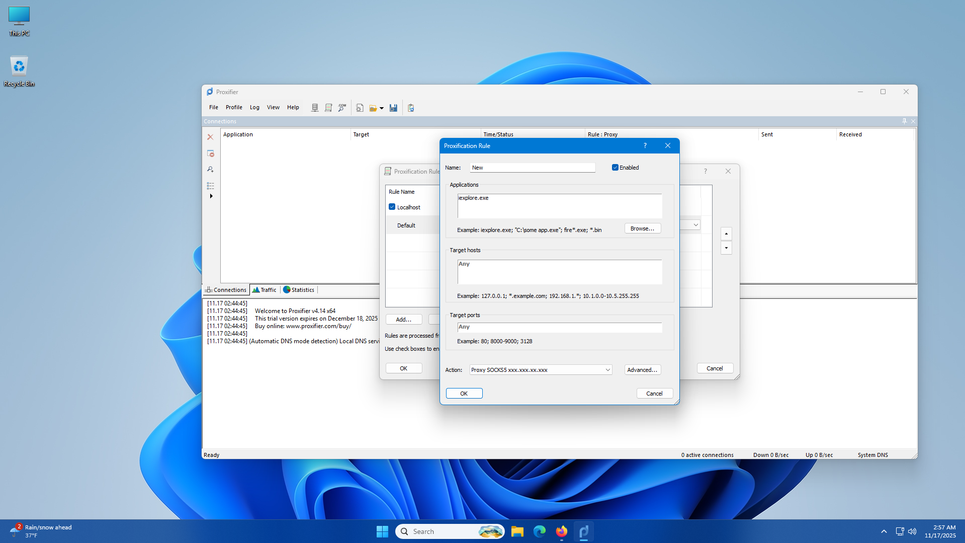Move rule down with the down arrow button

point(726,248)
